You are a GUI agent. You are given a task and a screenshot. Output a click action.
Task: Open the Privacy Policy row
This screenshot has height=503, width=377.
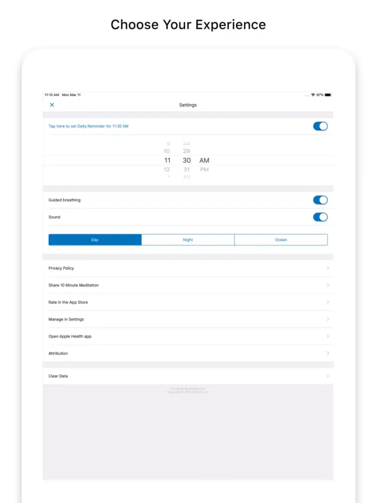[x=188, y=268]
